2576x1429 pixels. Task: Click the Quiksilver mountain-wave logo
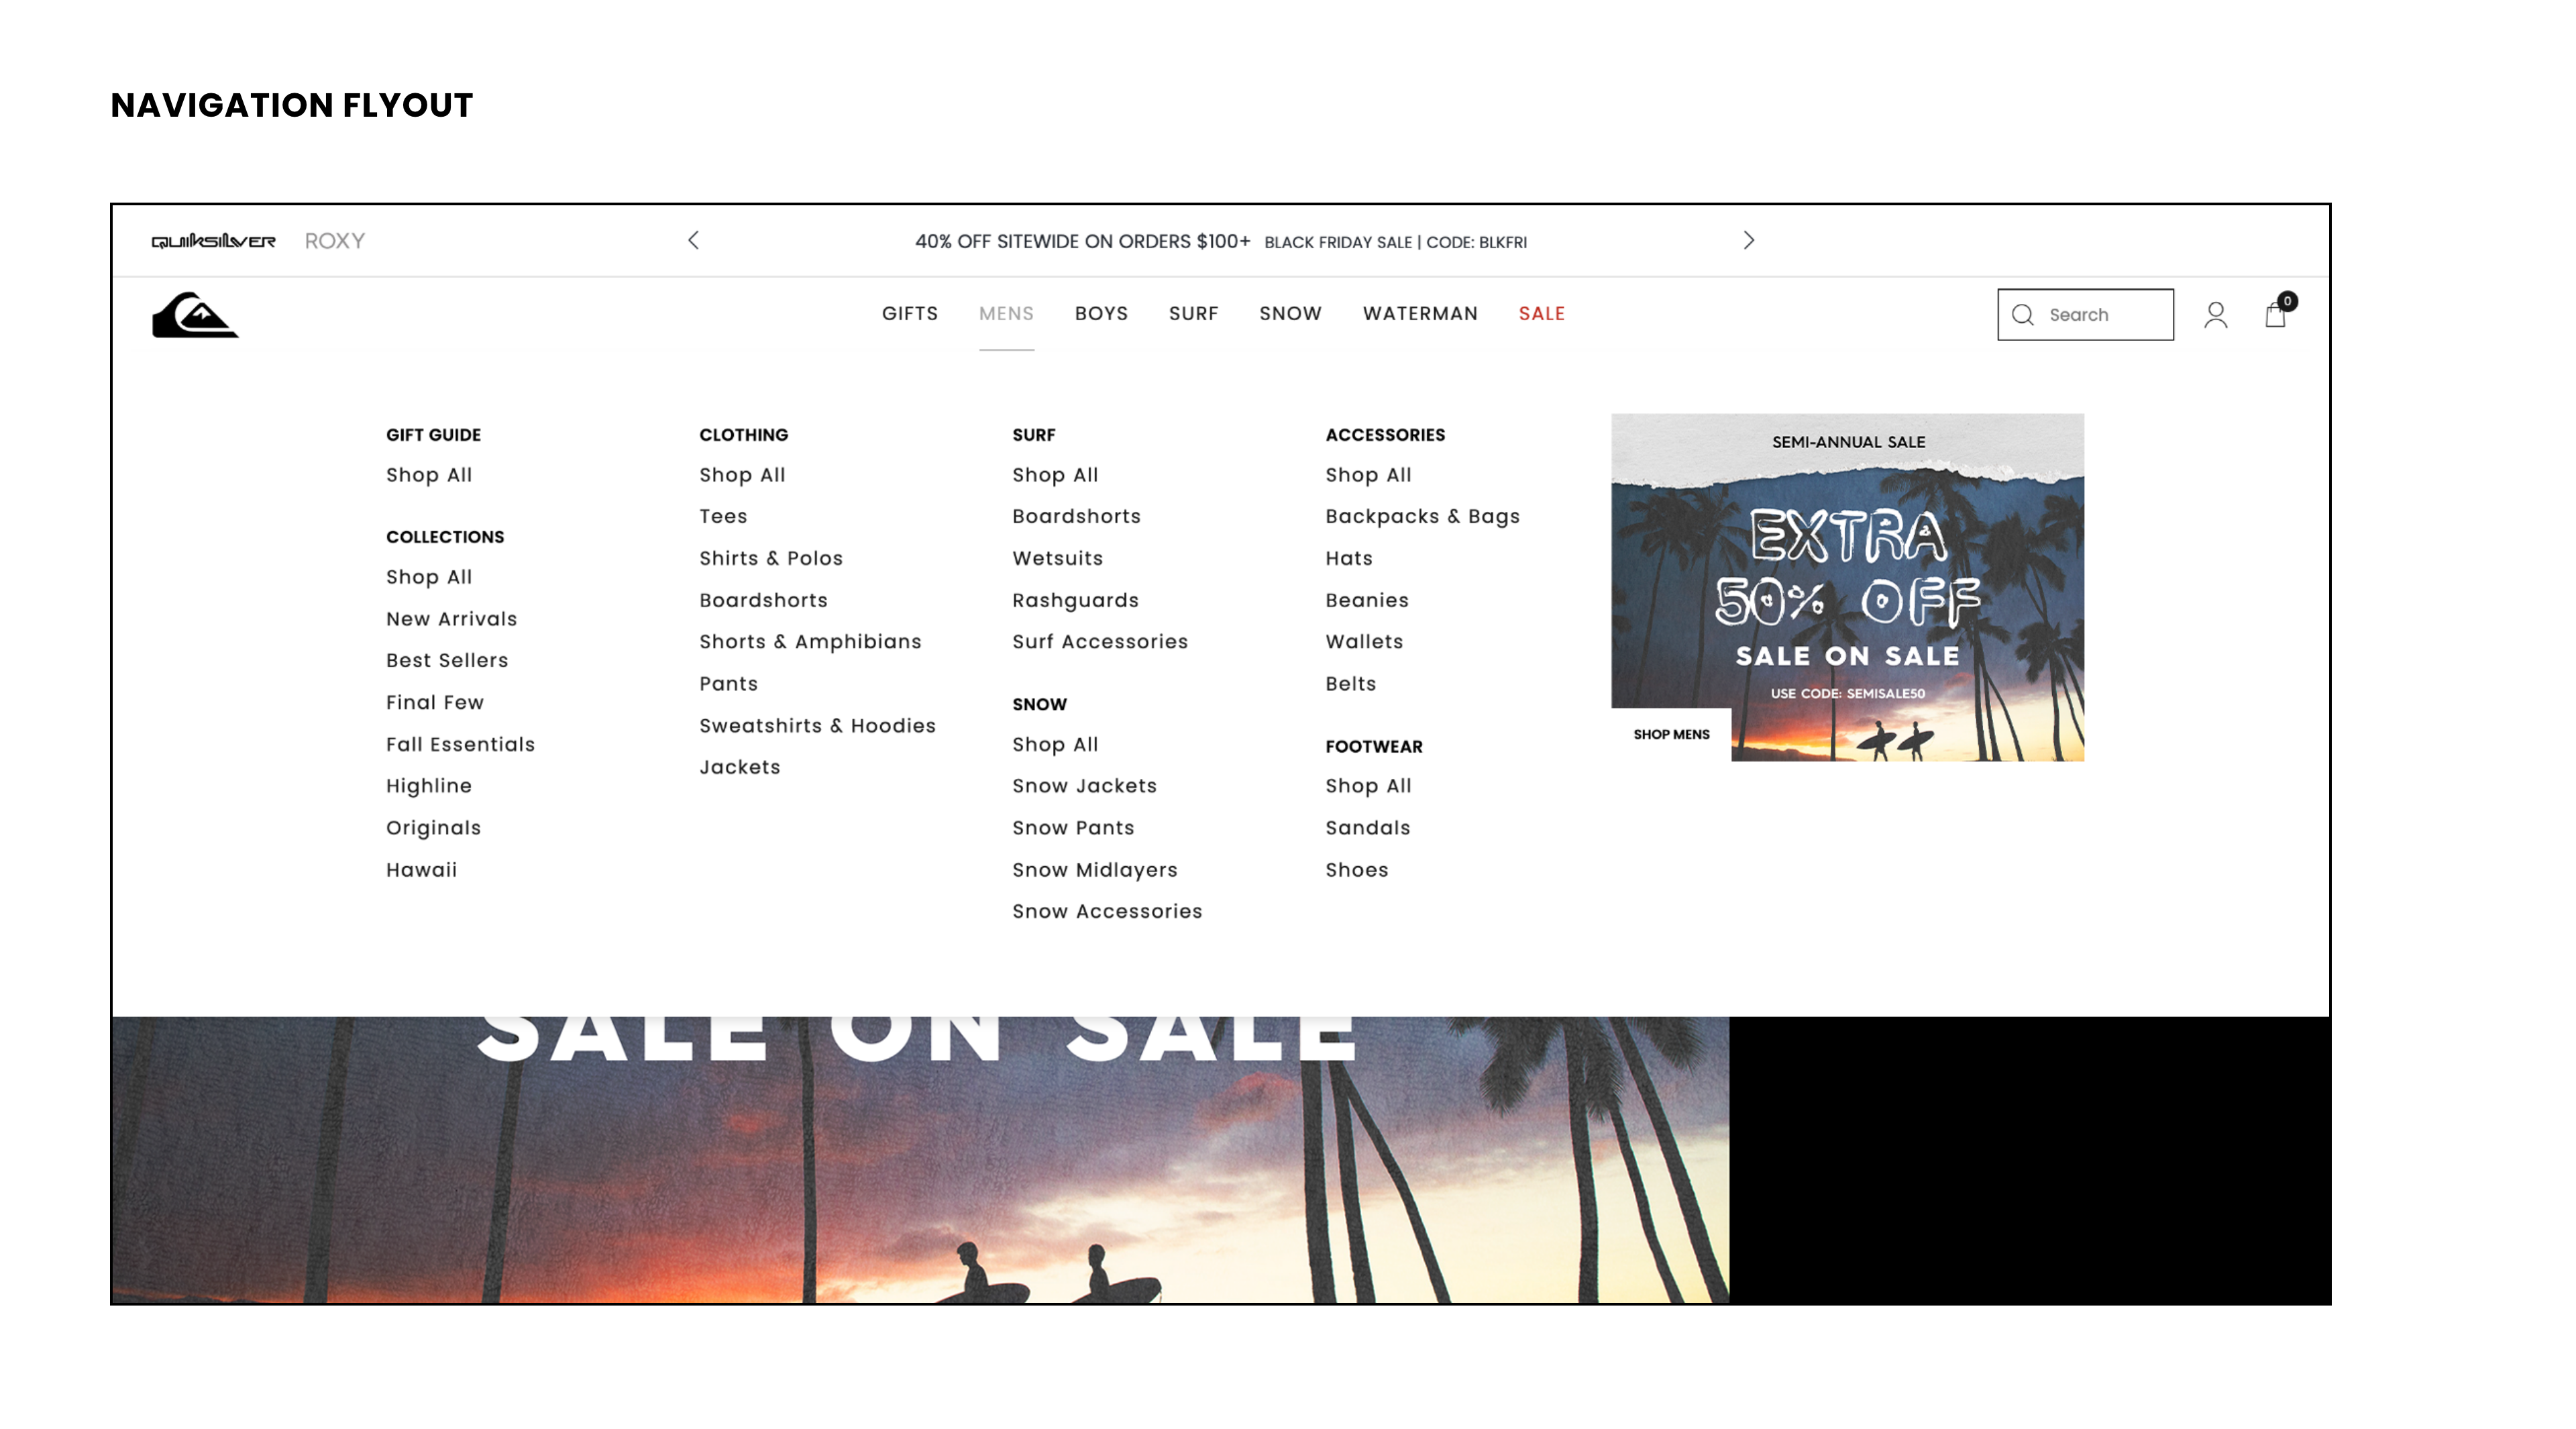tap(195, 315)
